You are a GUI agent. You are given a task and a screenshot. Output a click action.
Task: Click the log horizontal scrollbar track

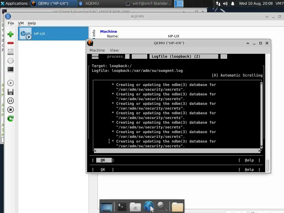(x=177, y=151)
